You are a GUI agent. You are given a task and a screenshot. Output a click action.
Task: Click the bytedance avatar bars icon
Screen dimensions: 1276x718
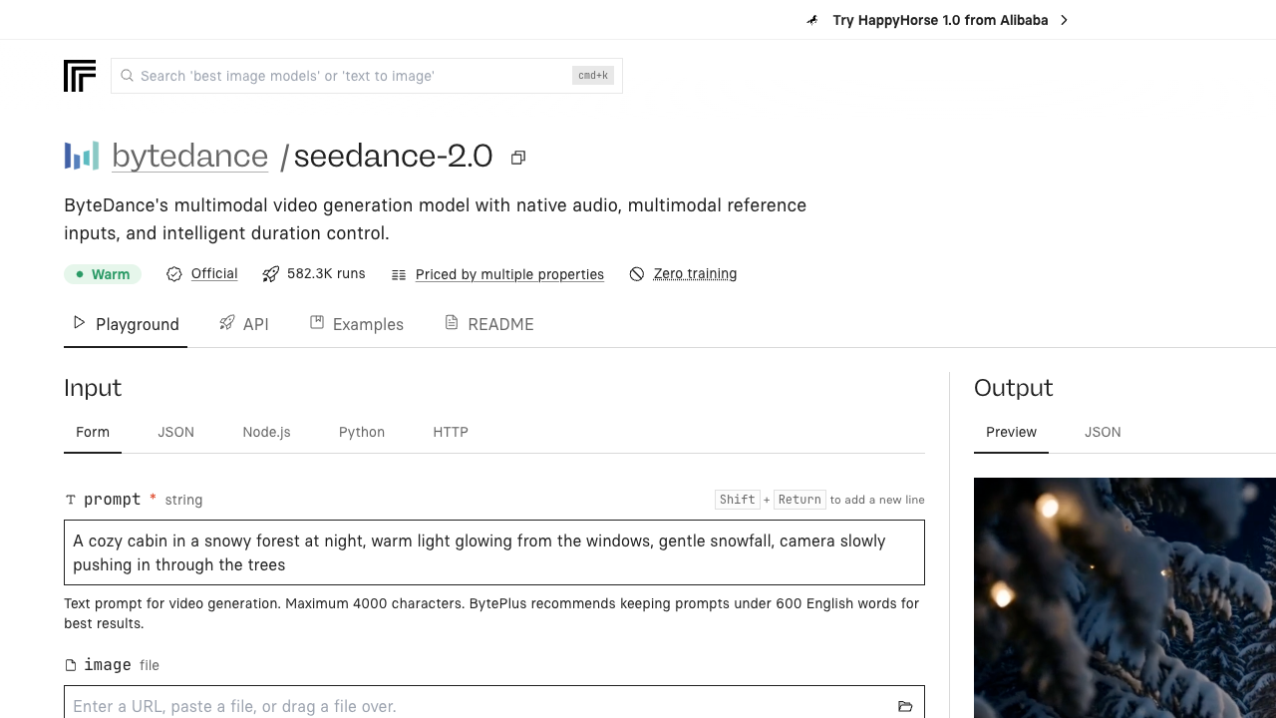tap(82, 156)
